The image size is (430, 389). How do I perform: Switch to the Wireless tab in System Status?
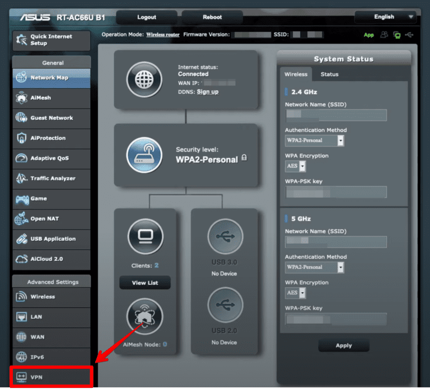click(296, 74)
